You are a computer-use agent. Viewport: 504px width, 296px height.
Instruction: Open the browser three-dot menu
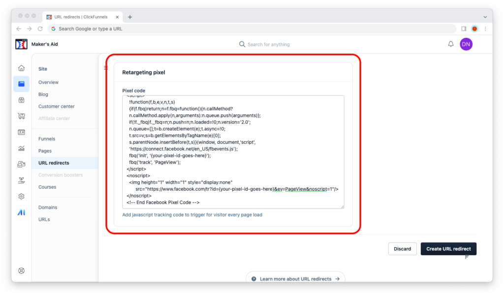tap(485, 29)
